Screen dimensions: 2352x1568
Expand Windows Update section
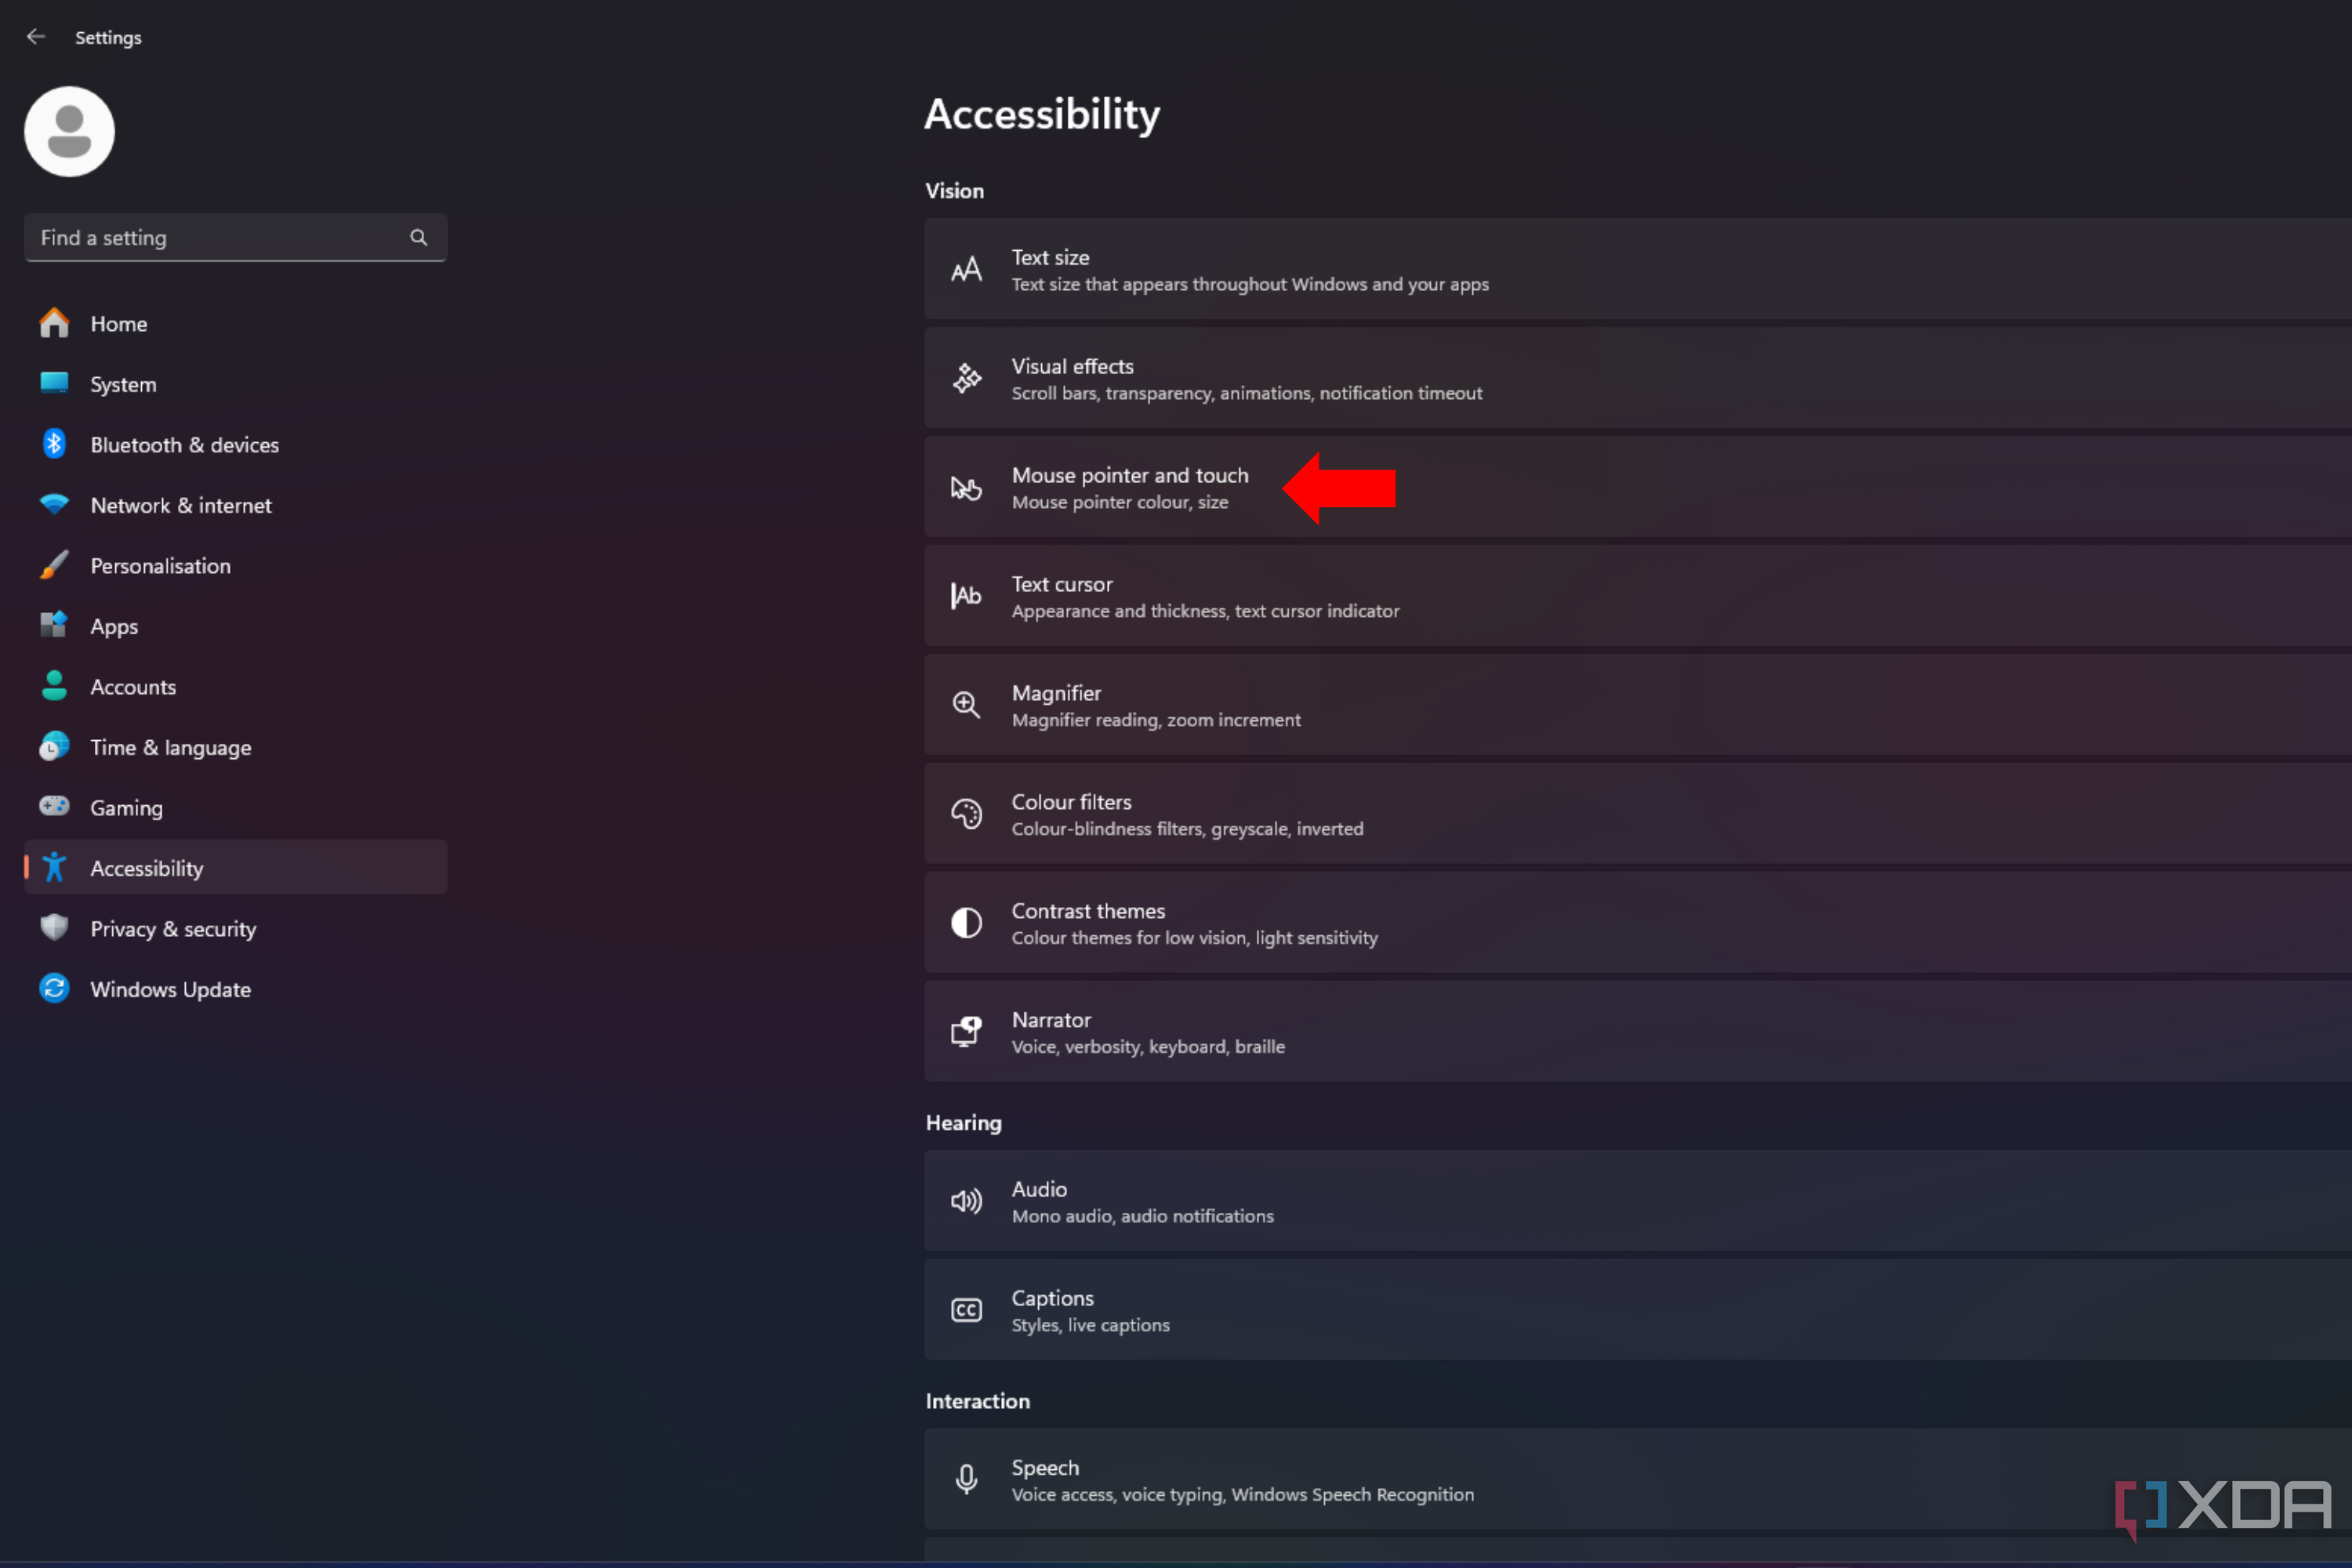(170, 987)
